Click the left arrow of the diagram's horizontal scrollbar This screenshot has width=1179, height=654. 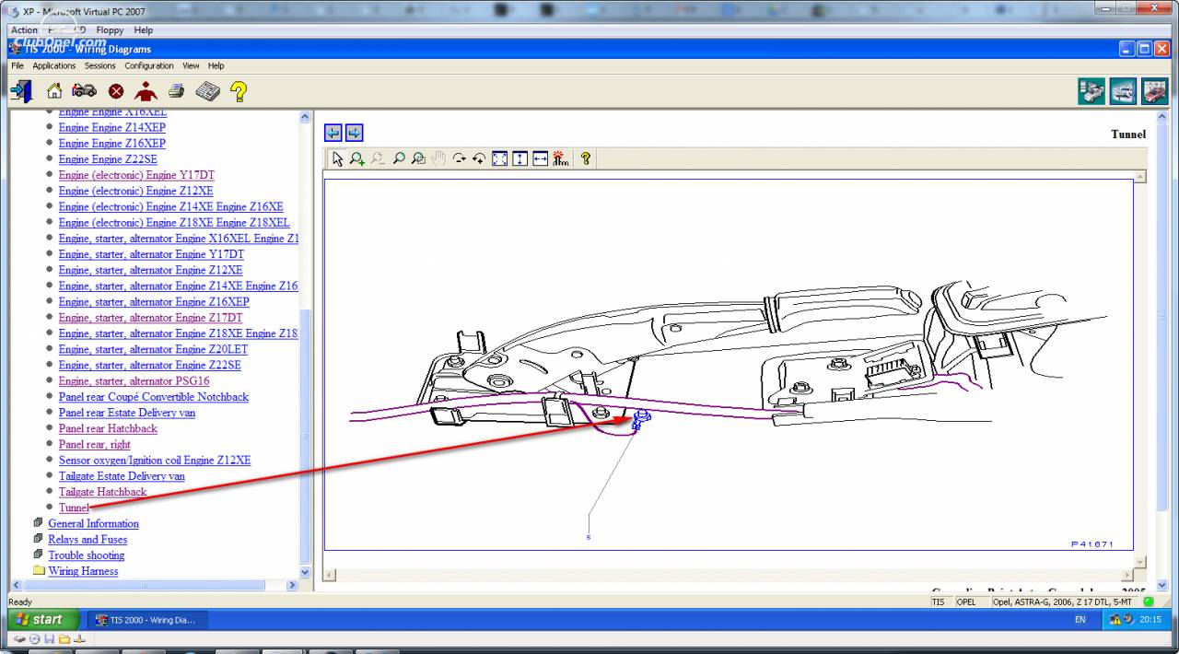[330, 575]
